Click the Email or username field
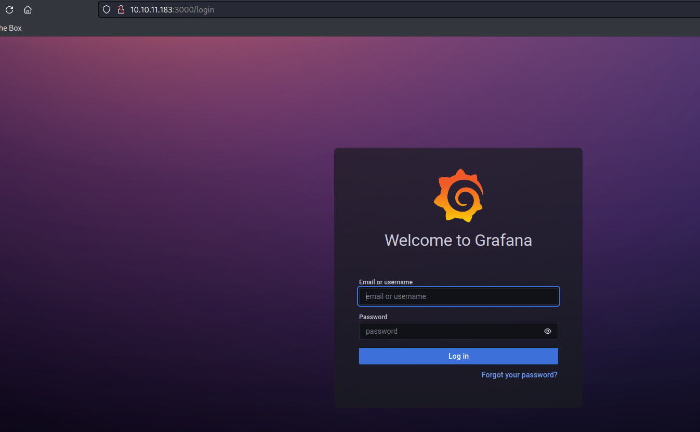 click(x=458, y=296)
